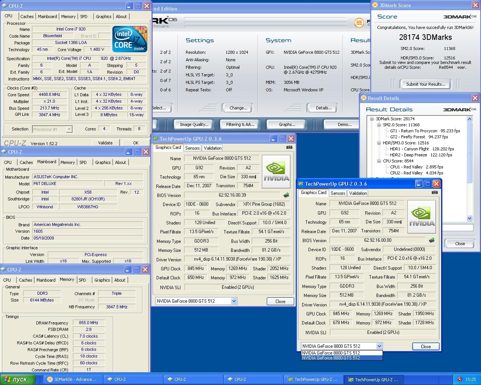
Task: Switch to Sensors tab in front GPU-Z
Action: 338,193
